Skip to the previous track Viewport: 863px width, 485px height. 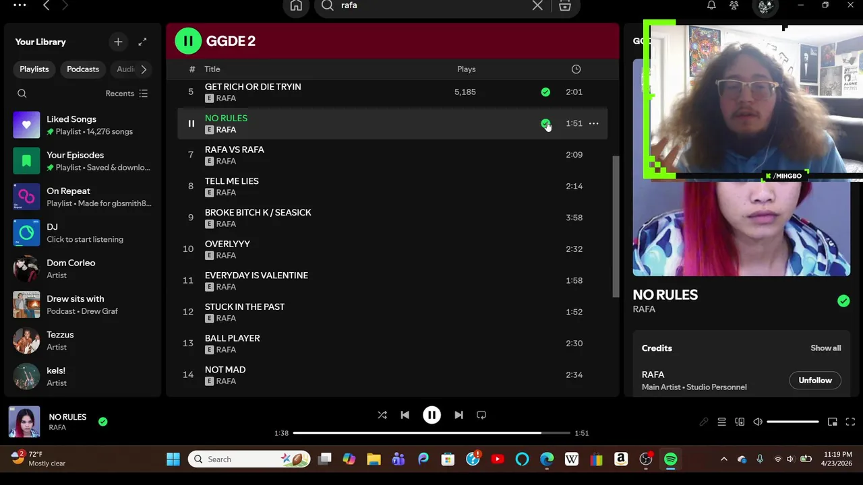(x=405, y=416)
